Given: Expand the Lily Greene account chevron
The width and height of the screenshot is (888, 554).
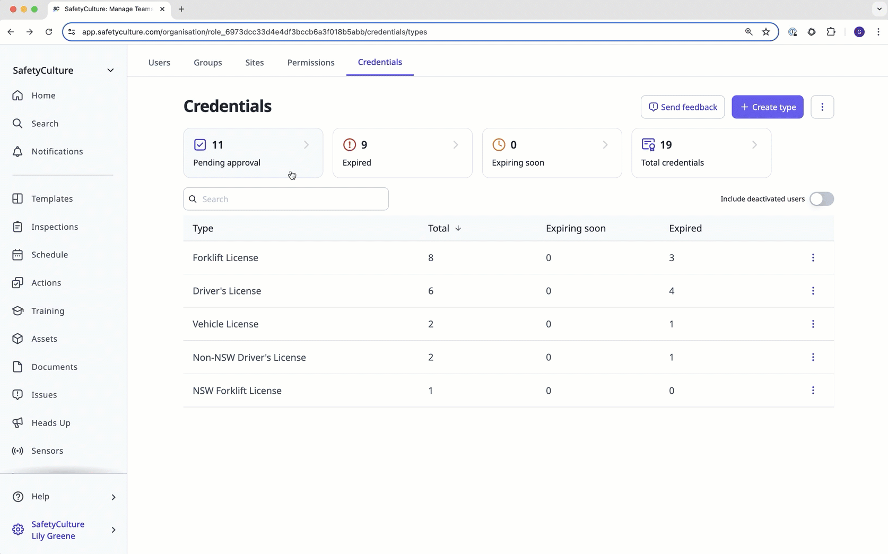Looking at the screenshot, I should point(113,530).
